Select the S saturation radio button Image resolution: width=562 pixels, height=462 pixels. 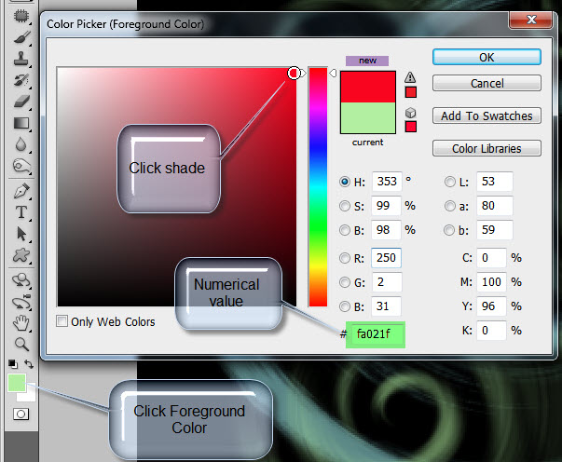pyautogui.click(x=345, y=206)
